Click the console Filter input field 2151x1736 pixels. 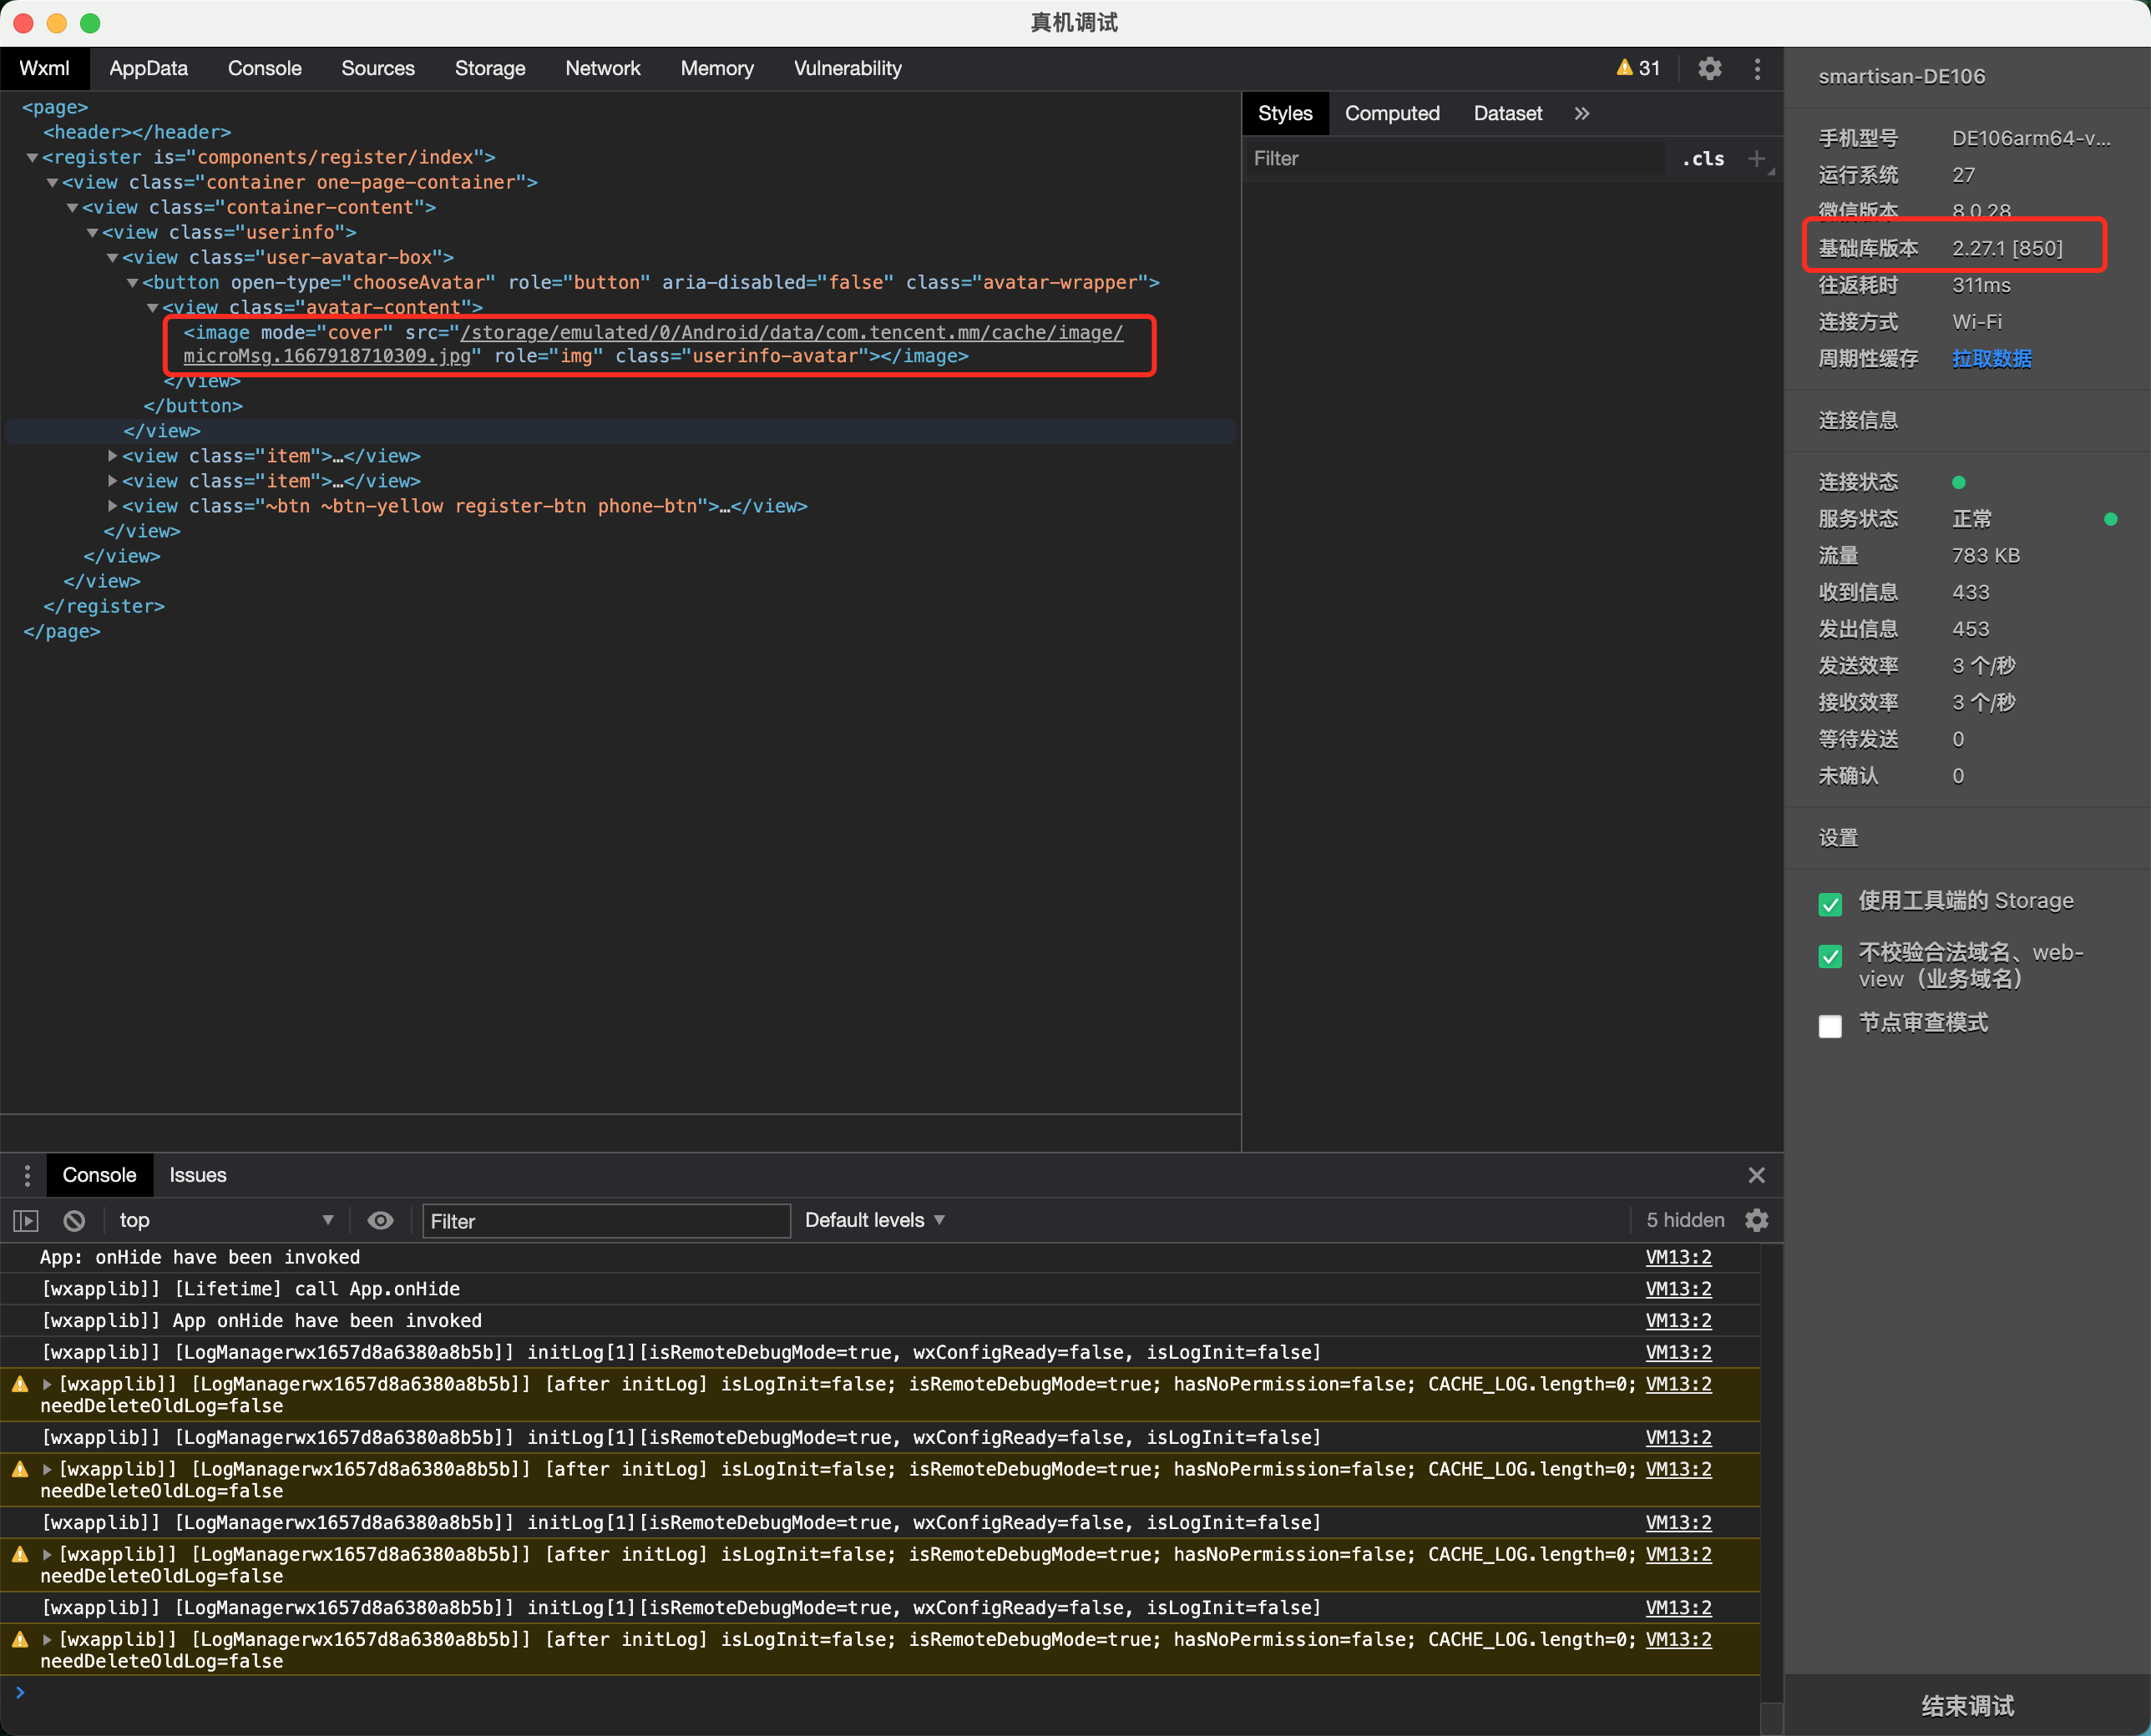pyautogui.click(x=605, y=1221)
